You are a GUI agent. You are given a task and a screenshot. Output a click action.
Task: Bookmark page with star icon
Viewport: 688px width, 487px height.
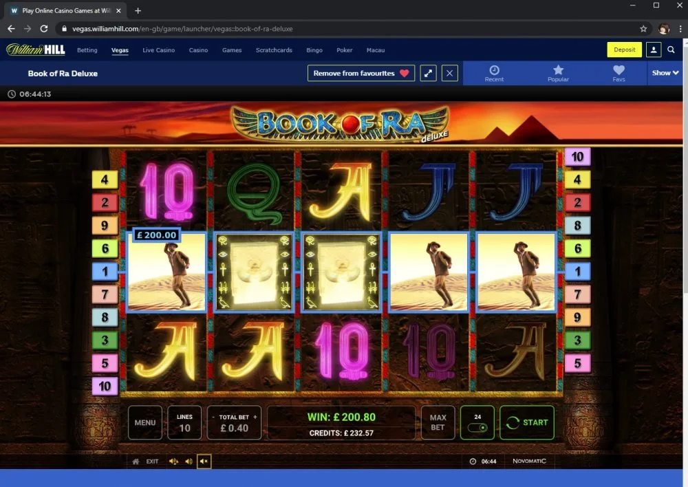[x=643, y=28]
